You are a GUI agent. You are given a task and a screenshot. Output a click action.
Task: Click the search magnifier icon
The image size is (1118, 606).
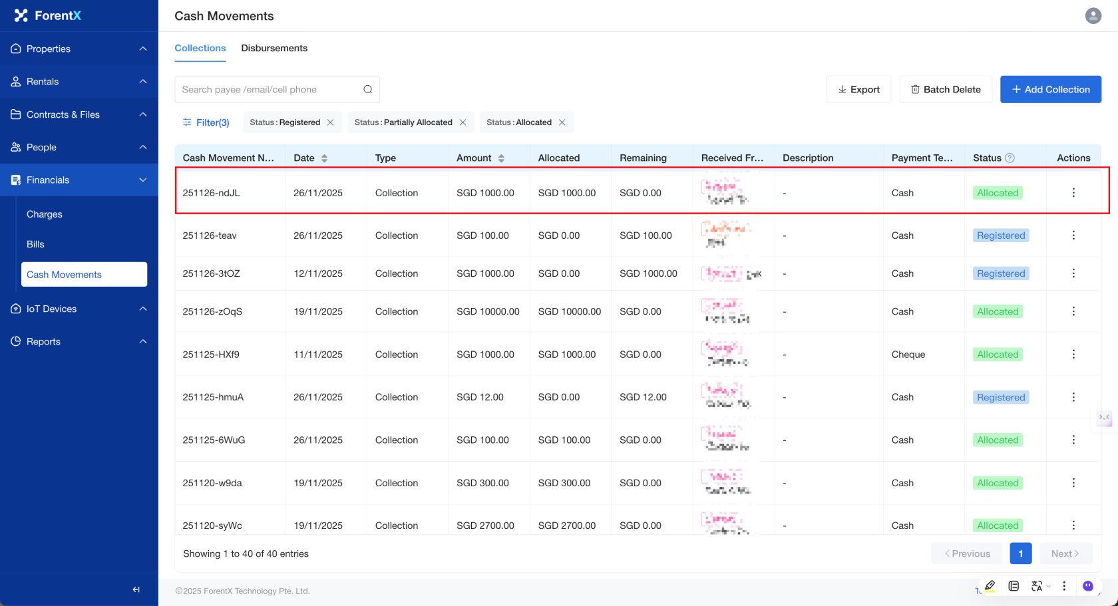(367, 90)
